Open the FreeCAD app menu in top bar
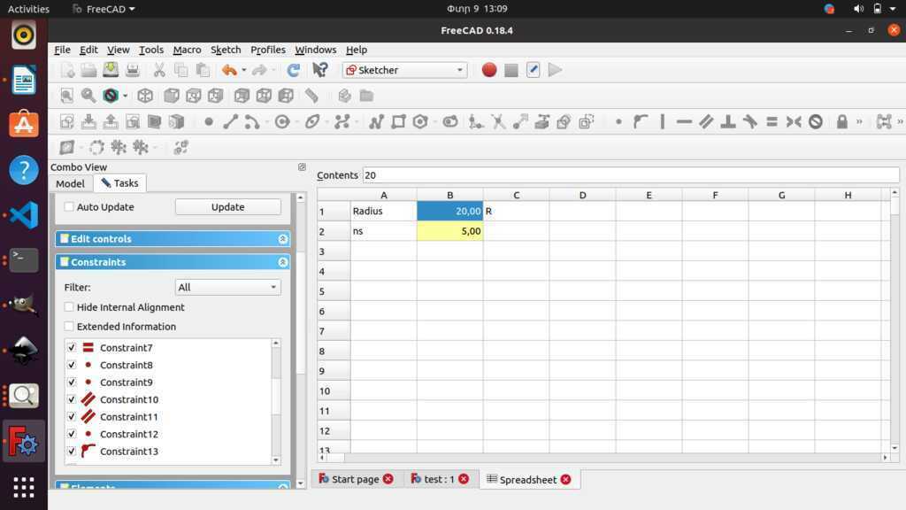 pyautogui.click(x=104, y=9)
